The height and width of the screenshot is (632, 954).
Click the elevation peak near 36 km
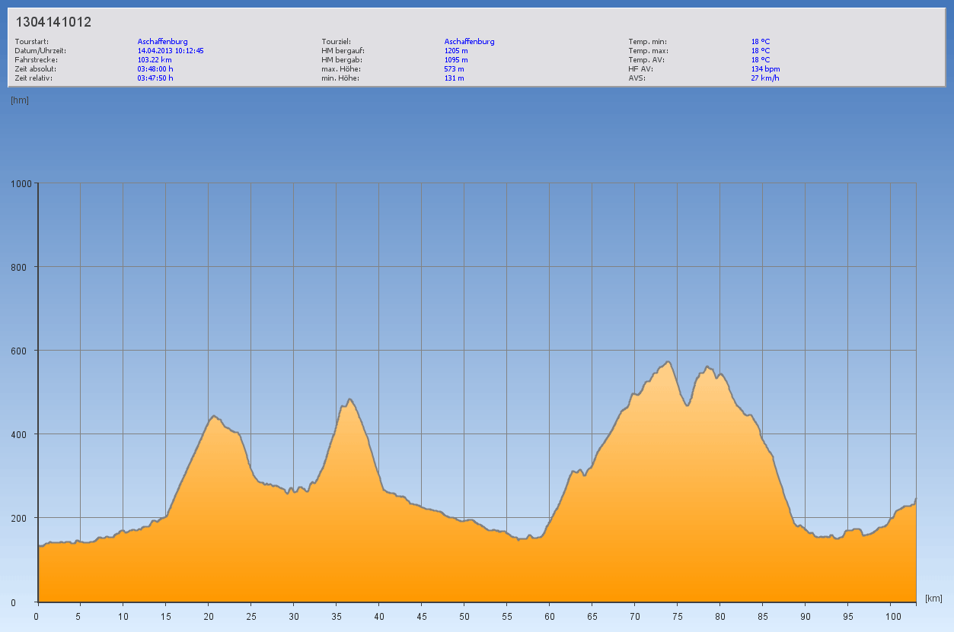tap(349, 399)
